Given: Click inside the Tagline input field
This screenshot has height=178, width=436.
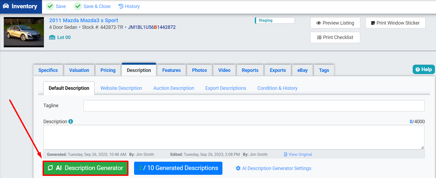Looking at the screenshot, I should coord(254,106).
